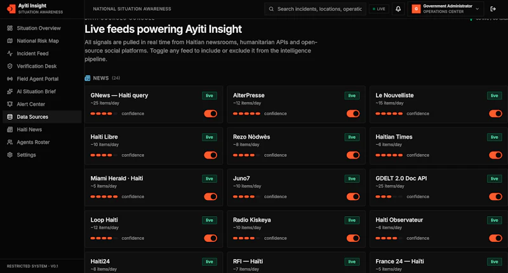
Task: Switch off the Haiti Observateur feed
Action: [496, 238]
